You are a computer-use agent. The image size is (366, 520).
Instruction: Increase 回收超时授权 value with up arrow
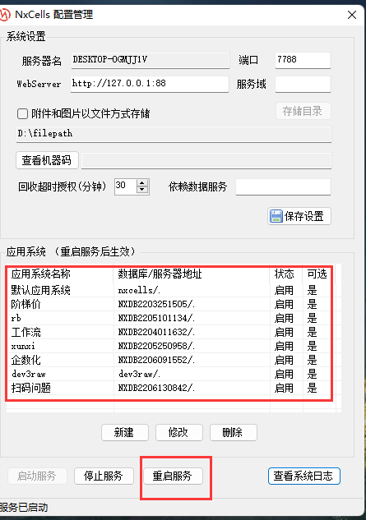(x=142, y=183)
